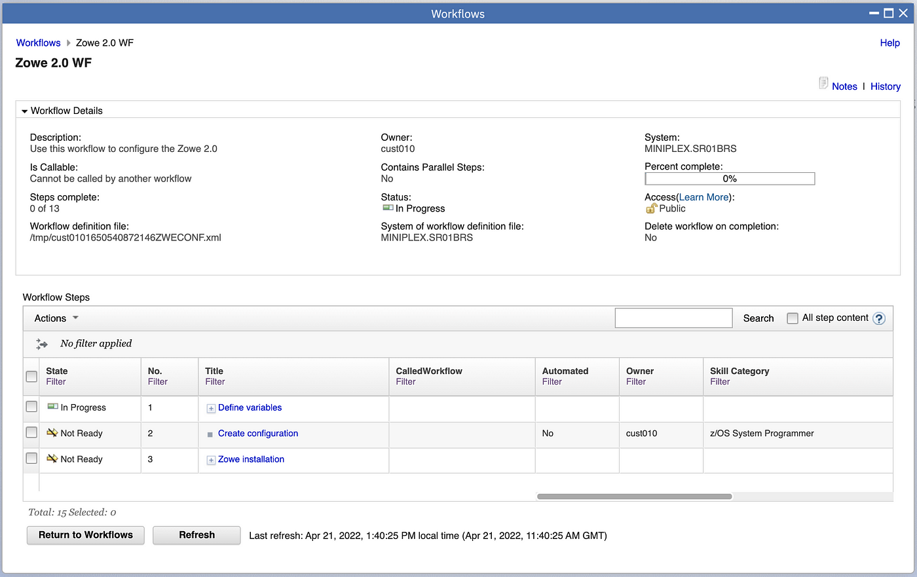Viewport: 917px width, 577px height.
Task: Click the workflow definition file path text
Action: pyautogui.click(x=126, y=238)
